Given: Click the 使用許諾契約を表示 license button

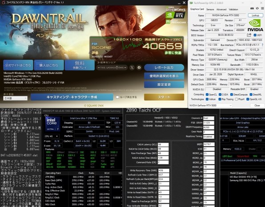Looking at the screenshot, I should click(x=164, y=76).
